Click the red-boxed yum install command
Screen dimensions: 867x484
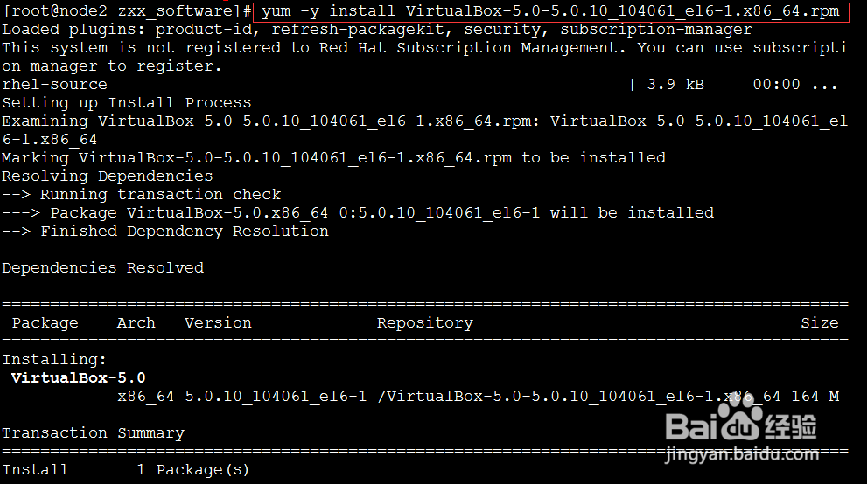pyautogui.click(x=550, y=11)
